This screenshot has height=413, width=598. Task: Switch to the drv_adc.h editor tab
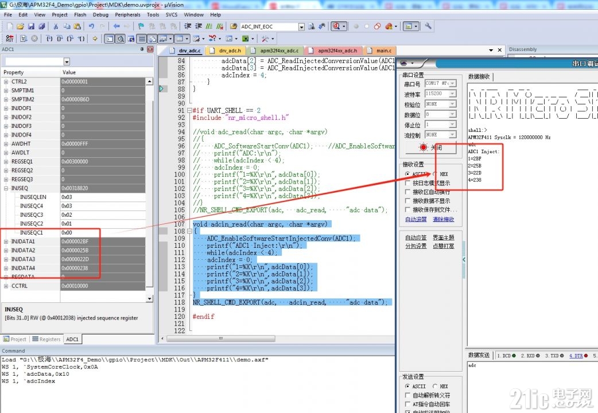[227, 50]
